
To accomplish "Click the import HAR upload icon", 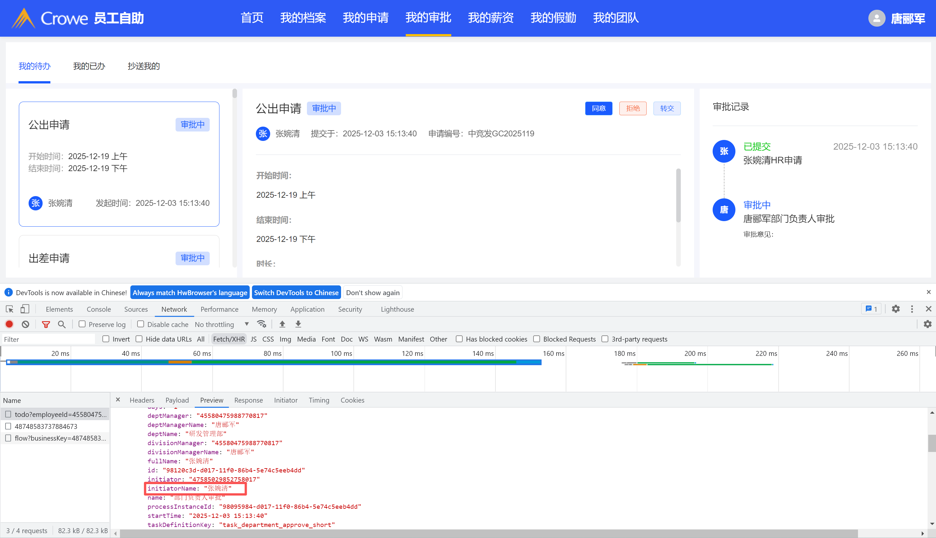I will click(282, 324).
